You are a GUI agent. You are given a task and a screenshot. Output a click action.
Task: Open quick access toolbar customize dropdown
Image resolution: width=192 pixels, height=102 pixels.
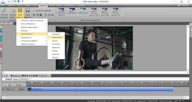[23, 2]
